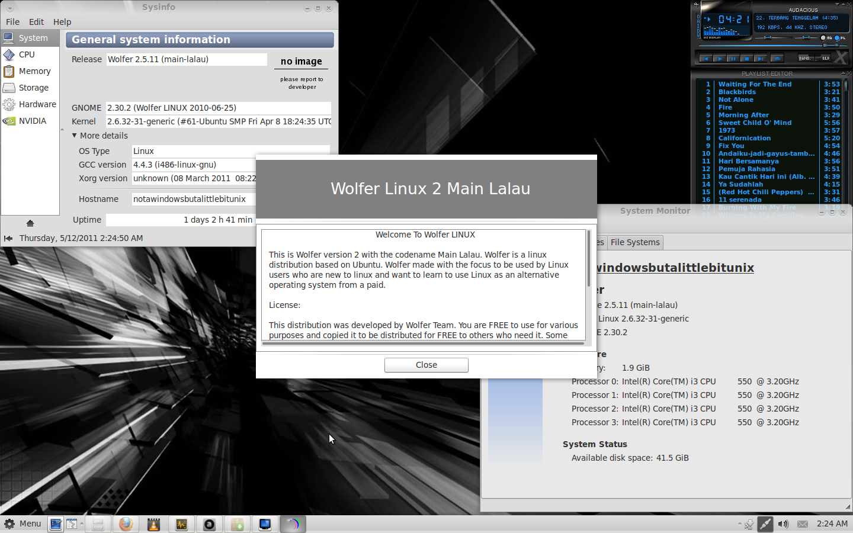Pause playback in Audacious

point(733,58)
